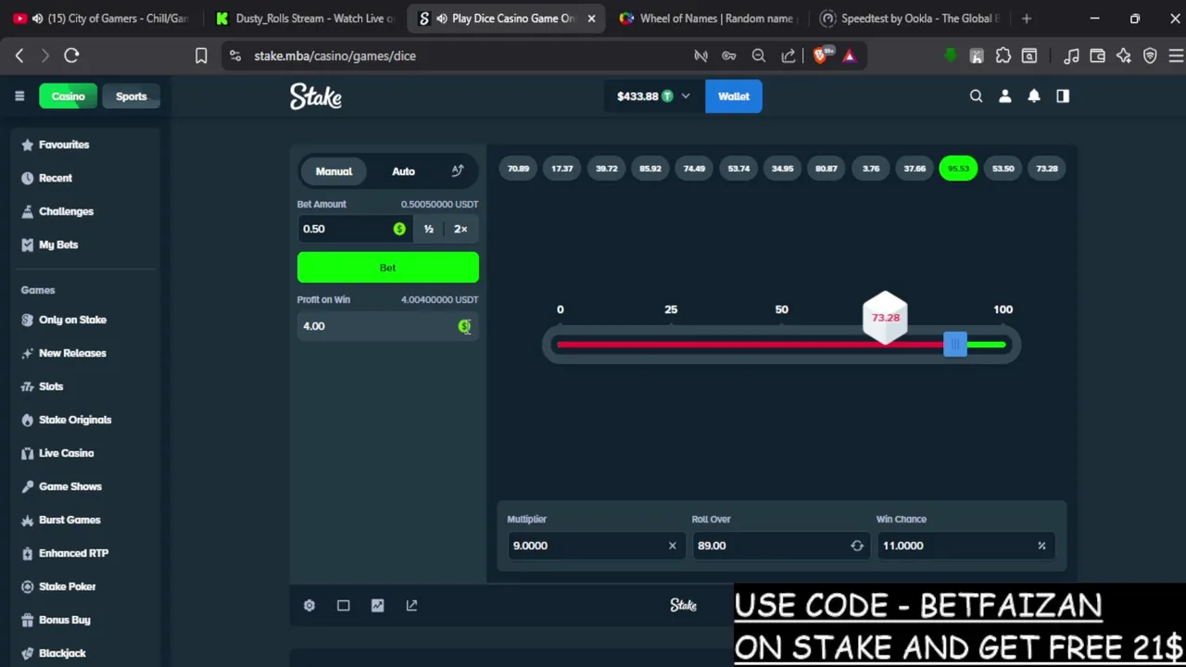Open the user profile icon
Screen dimensions: 1186x667
pos(1005,96)
